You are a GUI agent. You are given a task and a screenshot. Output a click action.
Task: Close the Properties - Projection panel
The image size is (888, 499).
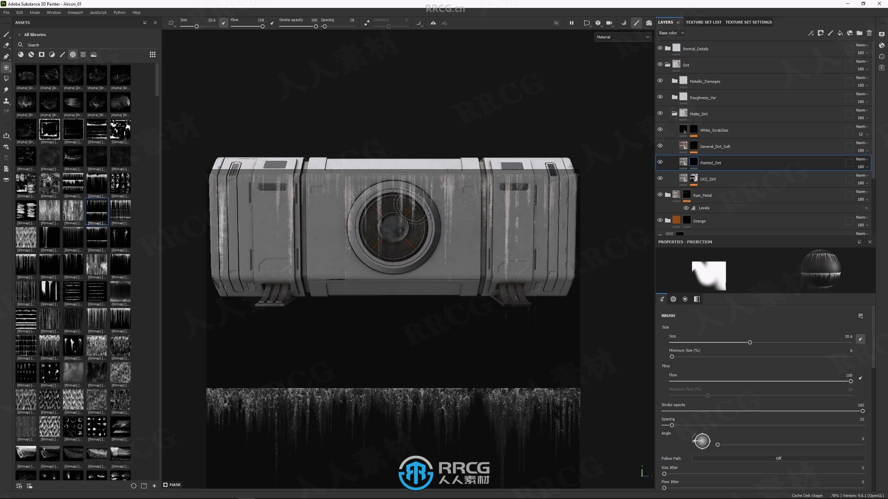[x=869, y=242]
